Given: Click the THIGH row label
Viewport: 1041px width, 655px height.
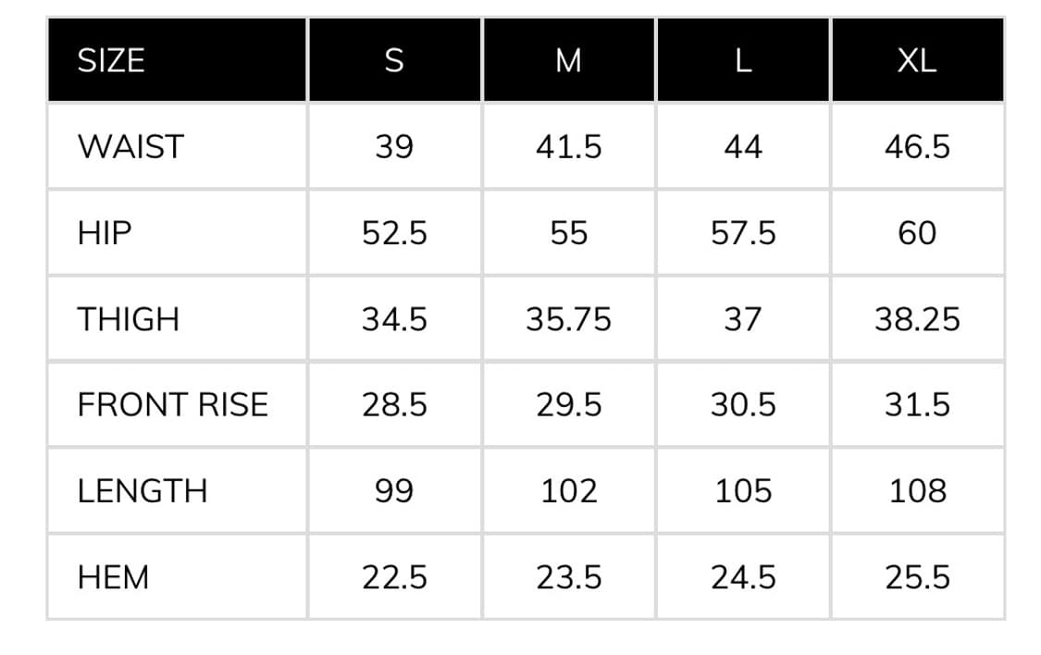Looking at the screenshot, I should (x=128, y=319).
